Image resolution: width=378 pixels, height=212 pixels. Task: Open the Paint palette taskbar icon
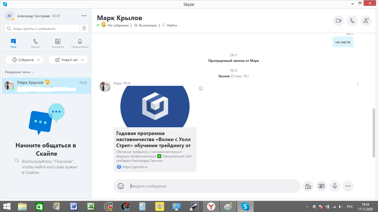coord(228,206)
